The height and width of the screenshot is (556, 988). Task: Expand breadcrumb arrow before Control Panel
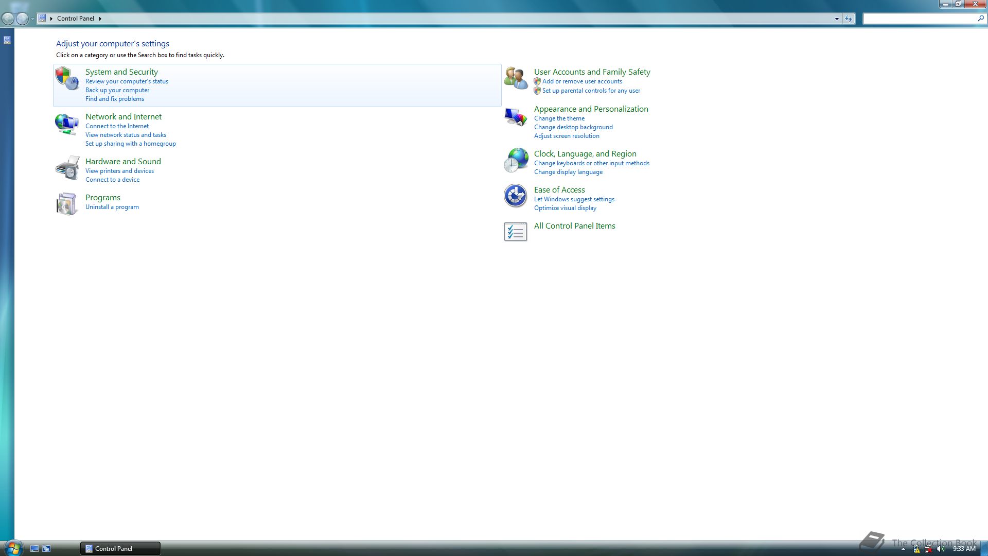[x=51, y=19]
